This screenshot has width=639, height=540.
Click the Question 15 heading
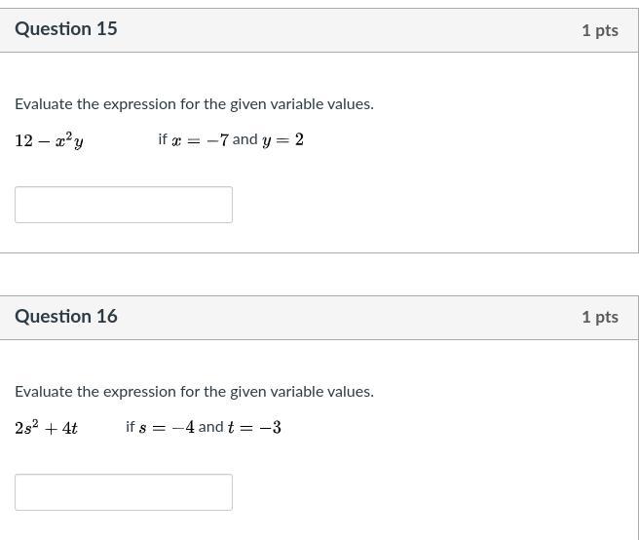point(66,29)
